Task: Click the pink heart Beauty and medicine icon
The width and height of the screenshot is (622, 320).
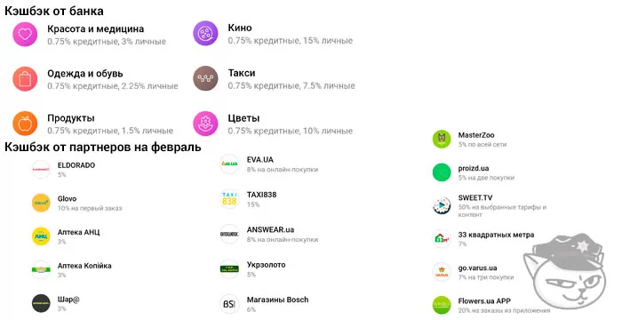Action: tap(25, 35)
